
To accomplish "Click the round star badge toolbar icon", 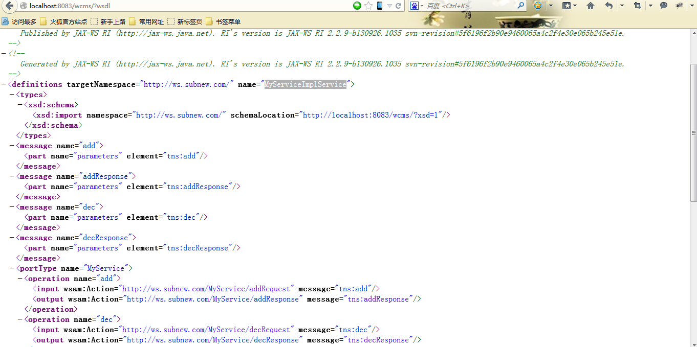I will [538, 6].
